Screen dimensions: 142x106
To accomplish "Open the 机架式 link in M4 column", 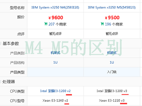I will 55,53.
